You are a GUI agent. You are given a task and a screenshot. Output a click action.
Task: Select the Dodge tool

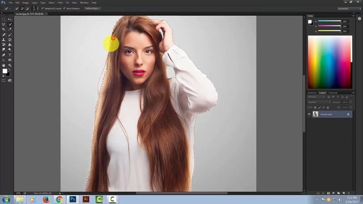point(10,50)
